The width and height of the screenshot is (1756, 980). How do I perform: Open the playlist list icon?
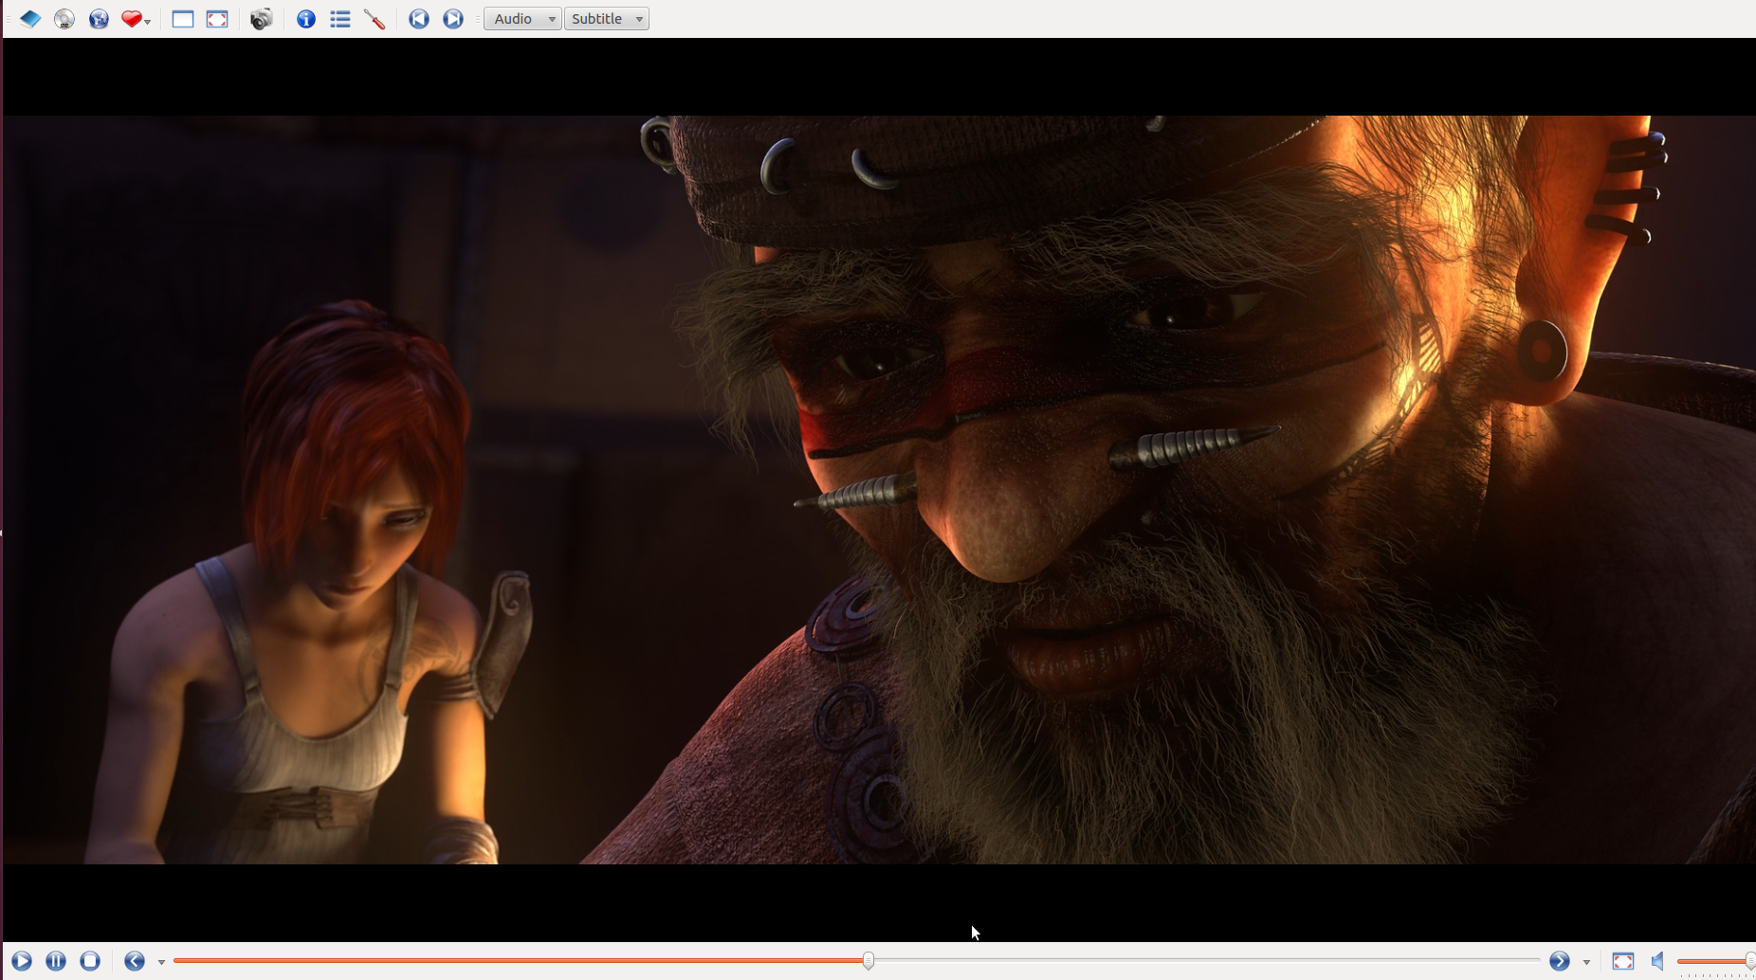tap(340, 19)
